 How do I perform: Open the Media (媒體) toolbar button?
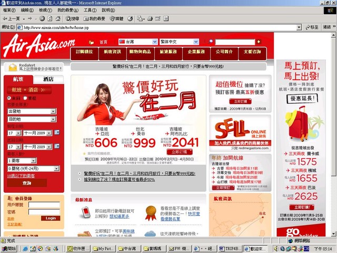[x=116, y=19]
